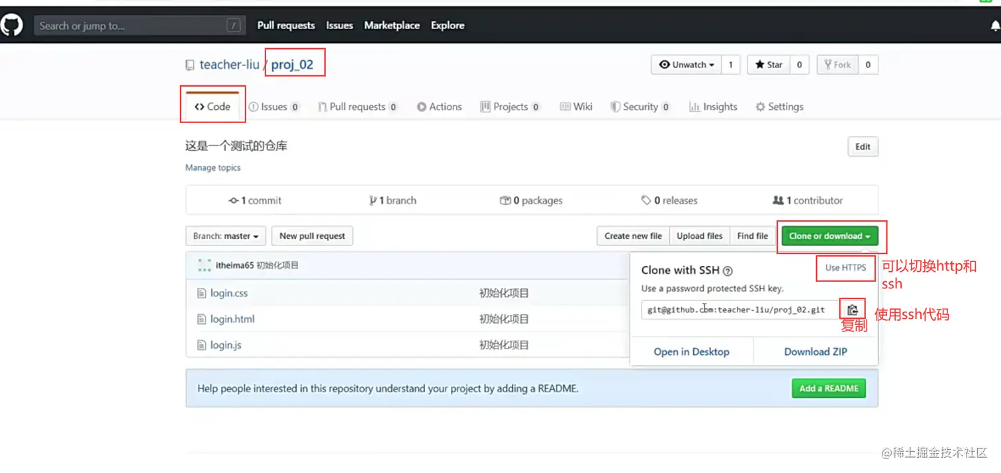Open the commit message on login.html row
This screenshot has width=1001, height=473.
pos(504,319)
